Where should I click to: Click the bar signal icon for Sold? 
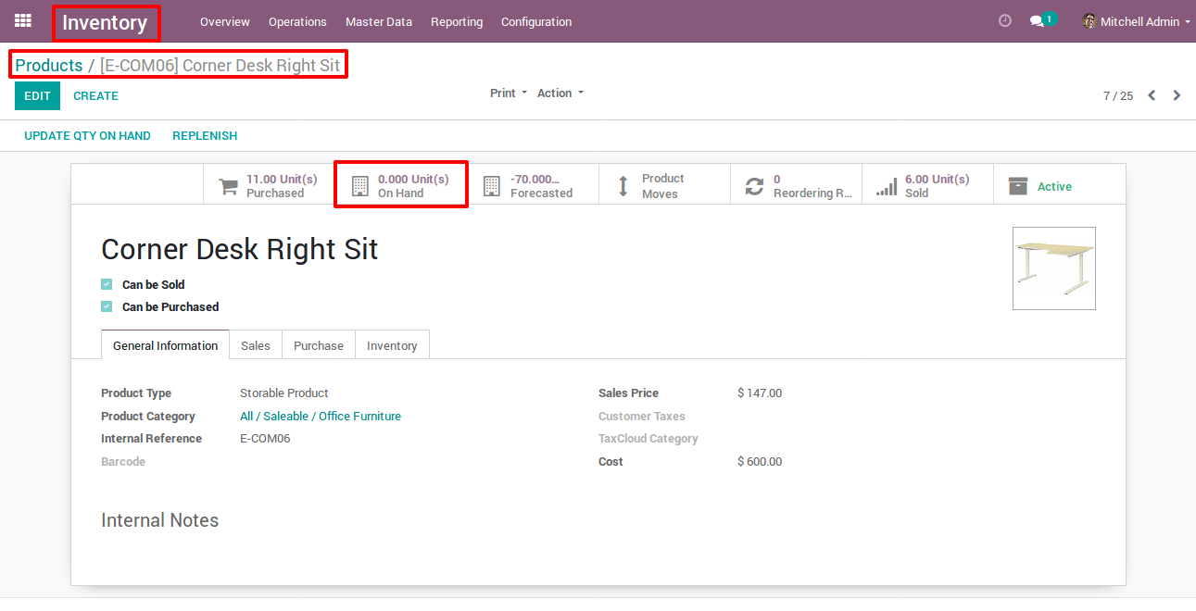point(887,186)
